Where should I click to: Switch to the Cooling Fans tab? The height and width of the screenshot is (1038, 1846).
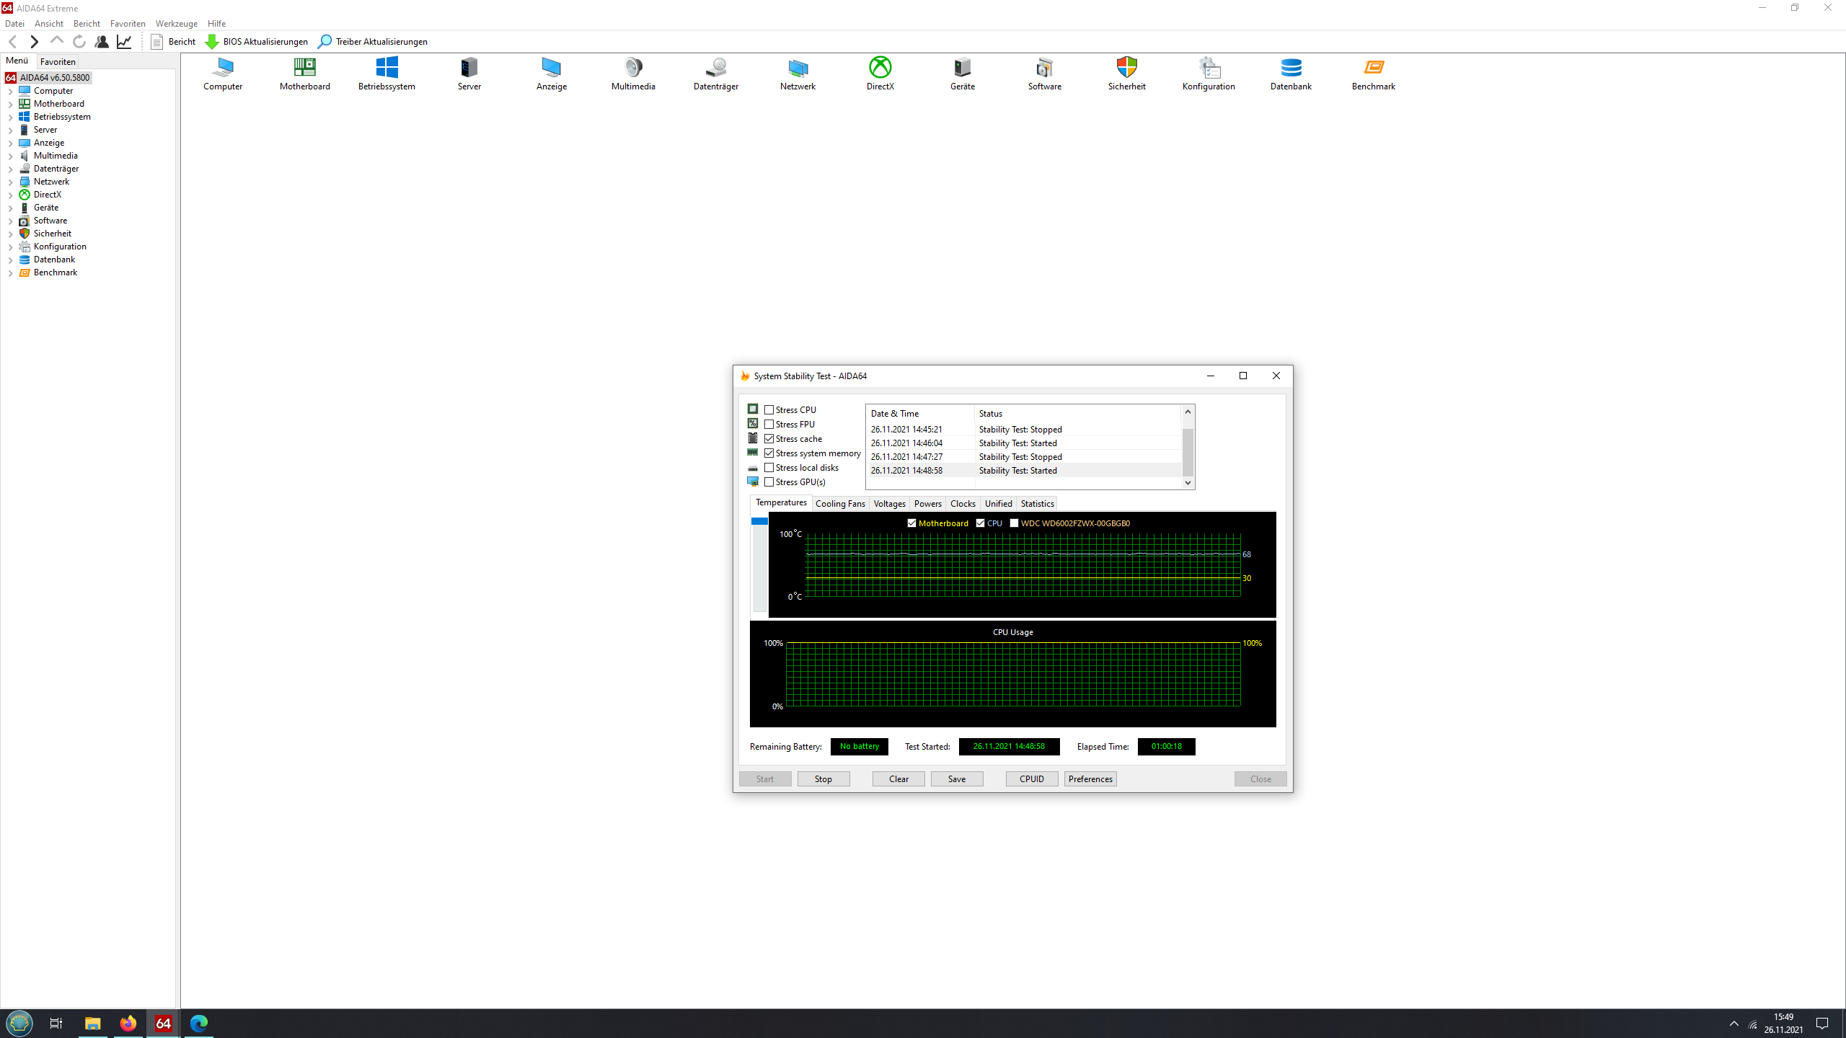click(839, 504)
